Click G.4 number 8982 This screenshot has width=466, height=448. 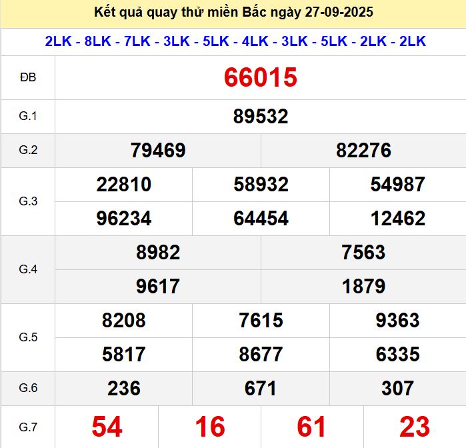[158, 253]
